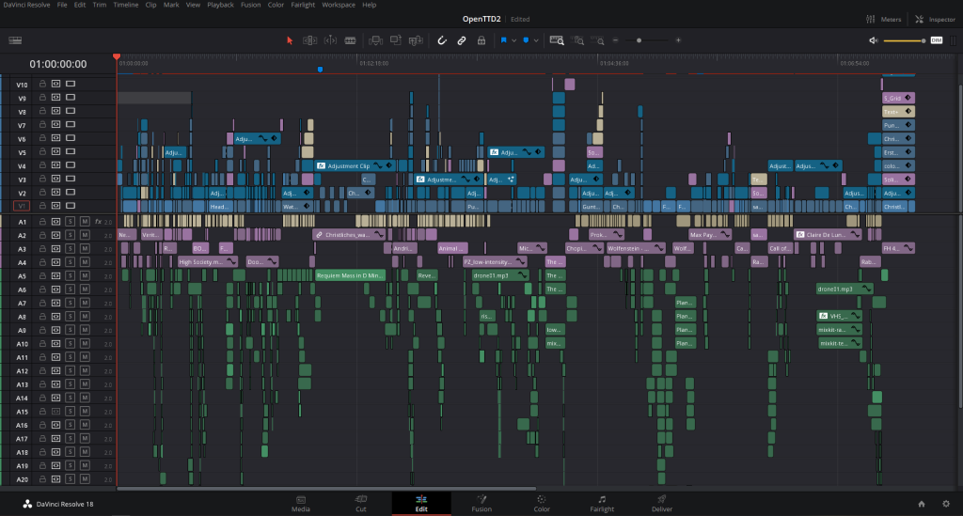This screenshot has height=516, width=963.
Task: Toggle auto track selector on V8
Action: (55, 111)
